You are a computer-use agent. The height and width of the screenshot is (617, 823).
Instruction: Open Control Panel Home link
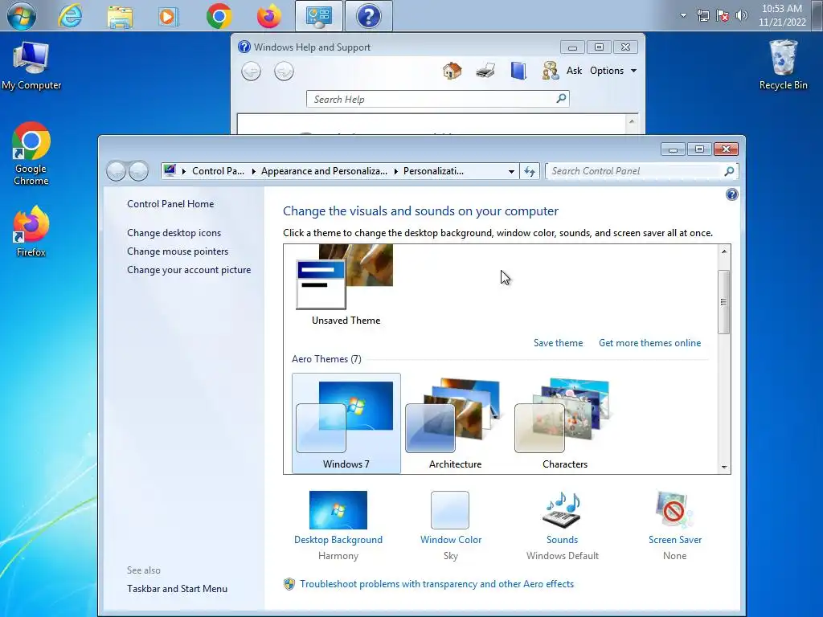pos(170,203)
